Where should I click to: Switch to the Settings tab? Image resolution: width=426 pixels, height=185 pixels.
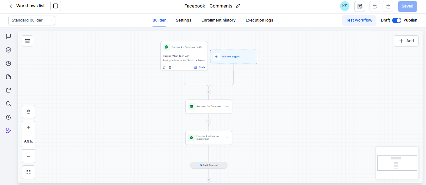(x=183, y=20)
